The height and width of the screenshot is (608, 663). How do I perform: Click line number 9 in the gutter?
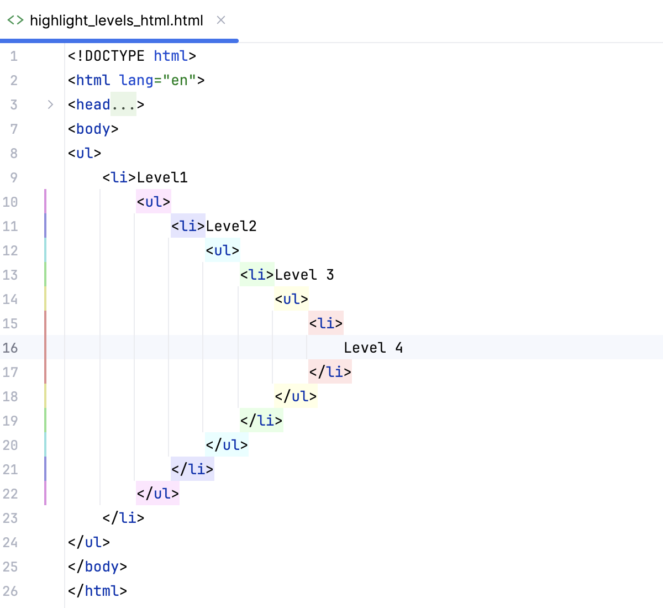(x=14, y=177)
